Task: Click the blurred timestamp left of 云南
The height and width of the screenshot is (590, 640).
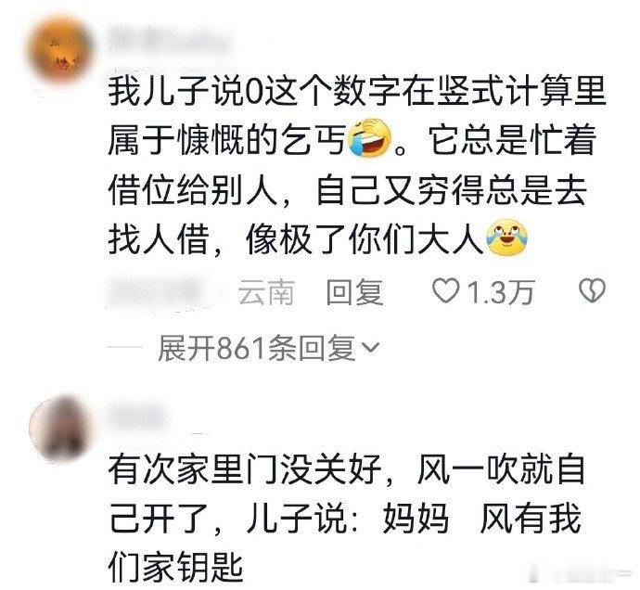Action: tap(160, 293)
